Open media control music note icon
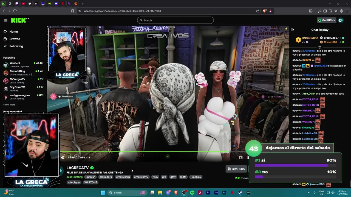This screenshot has width=351, height=197. [319, 11]
